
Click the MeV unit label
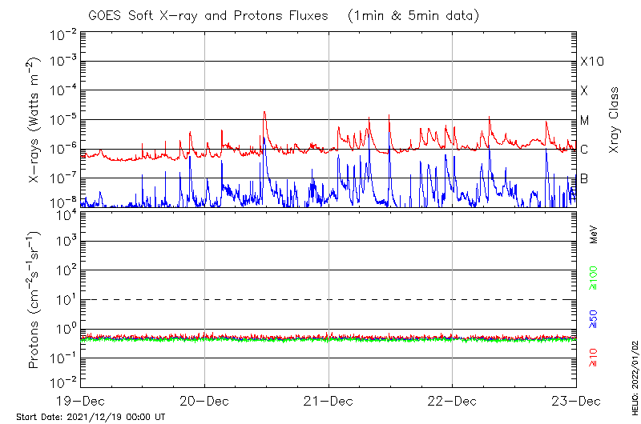594,234
